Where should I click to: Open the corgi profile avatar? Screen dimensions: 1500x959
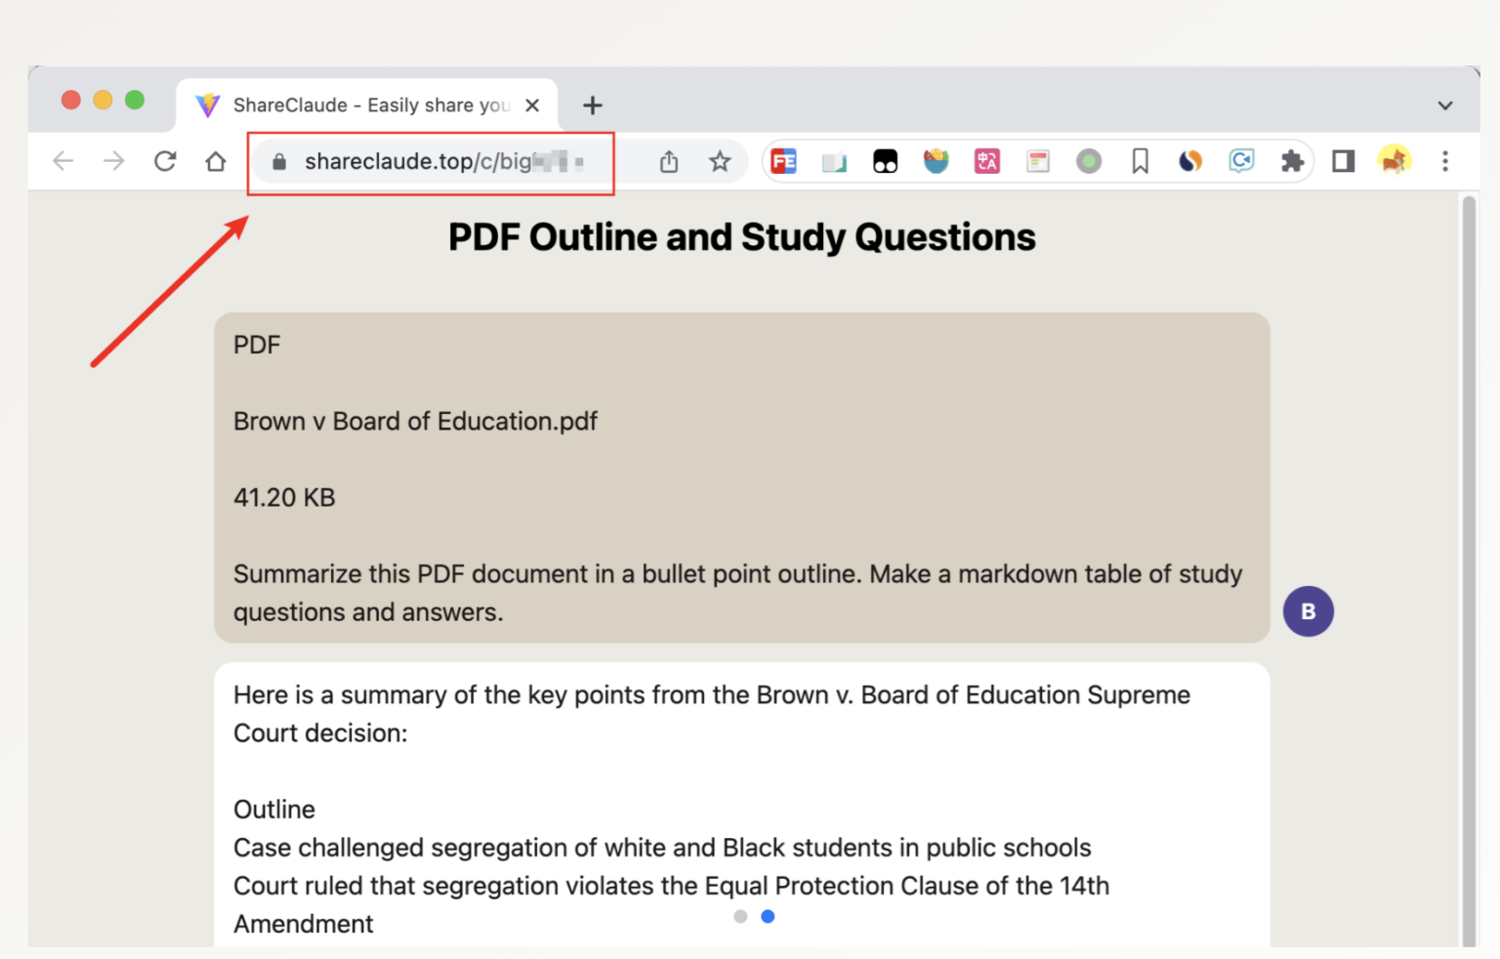click(1394, 160)
